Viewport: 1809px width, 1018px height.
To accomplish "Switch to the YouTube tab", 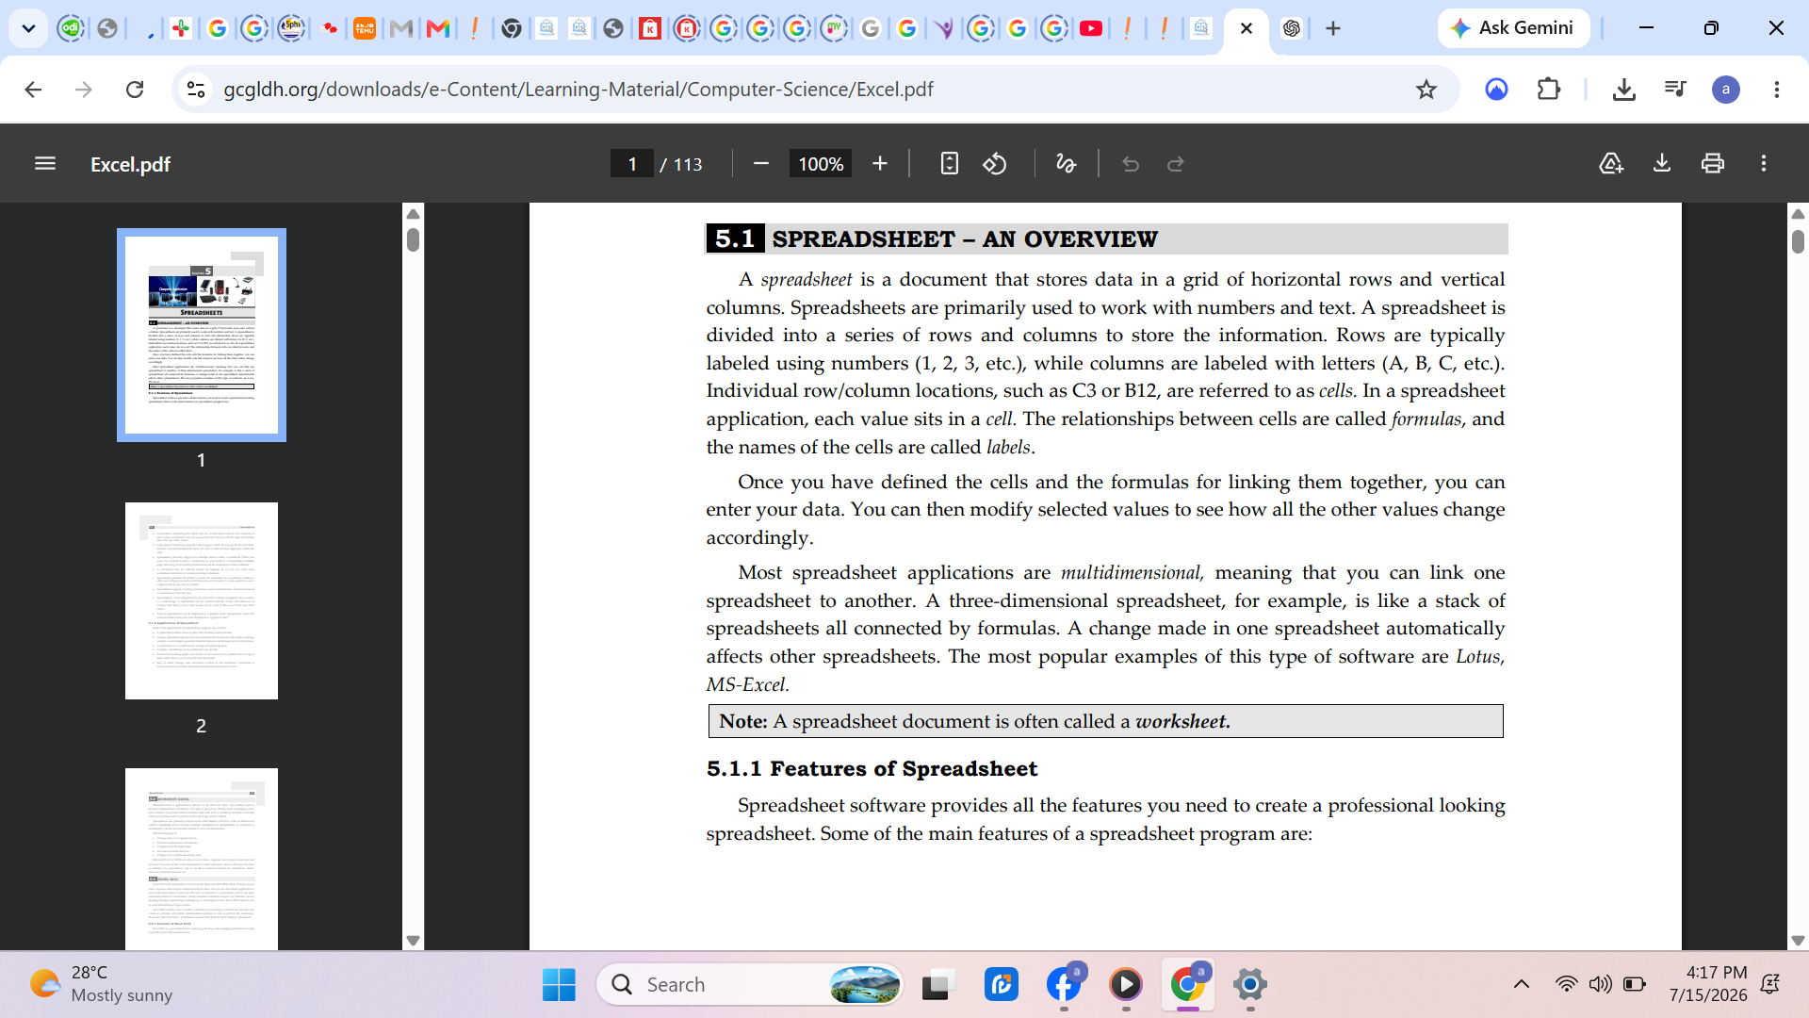I will (1091, 28).
